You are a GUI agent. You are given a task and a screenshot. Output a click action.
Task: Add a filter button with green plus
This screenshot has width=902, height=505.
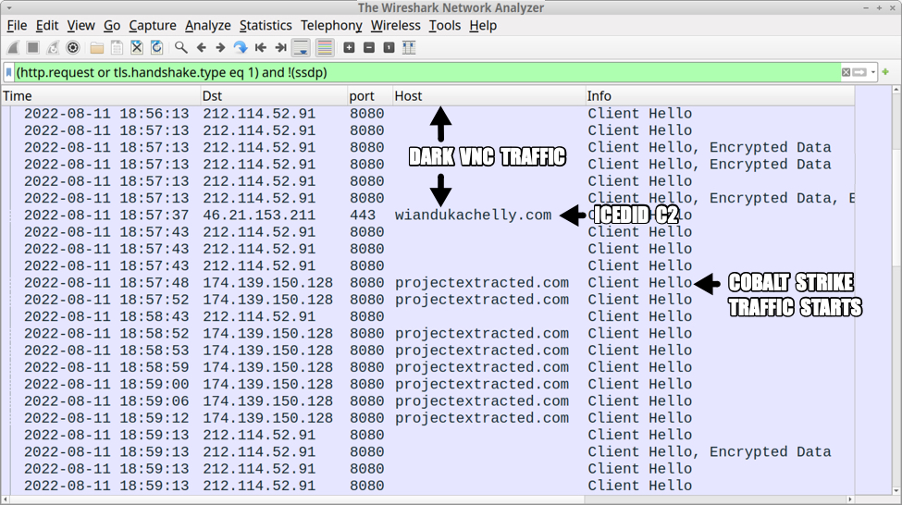pyautogui.click(x=886, y=72)
